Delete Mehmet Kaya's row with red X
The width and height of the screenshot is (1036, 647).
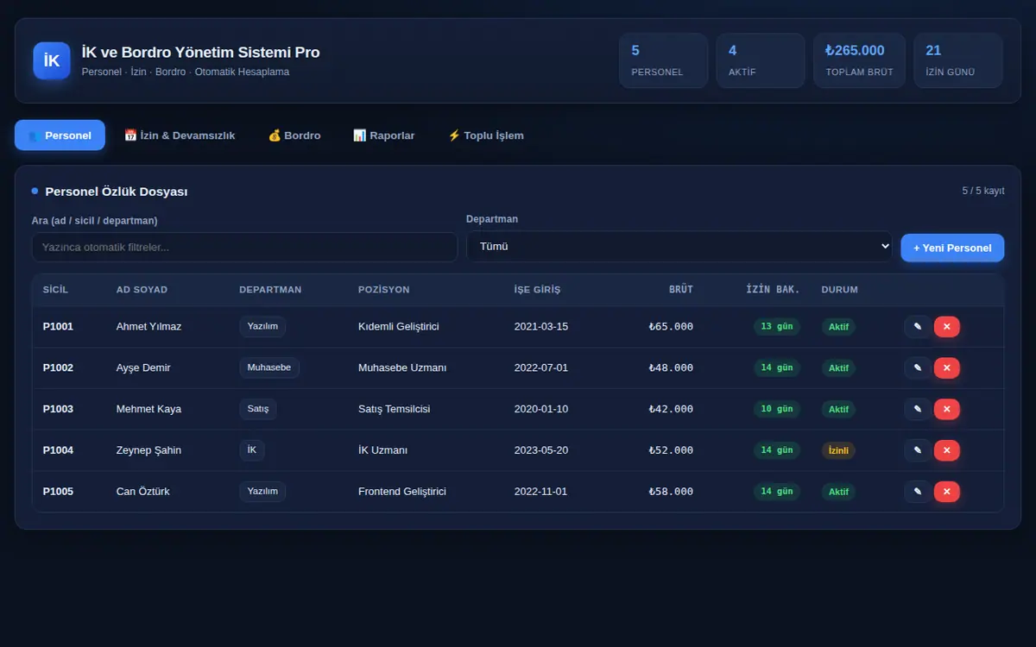(x=947, y=409)
